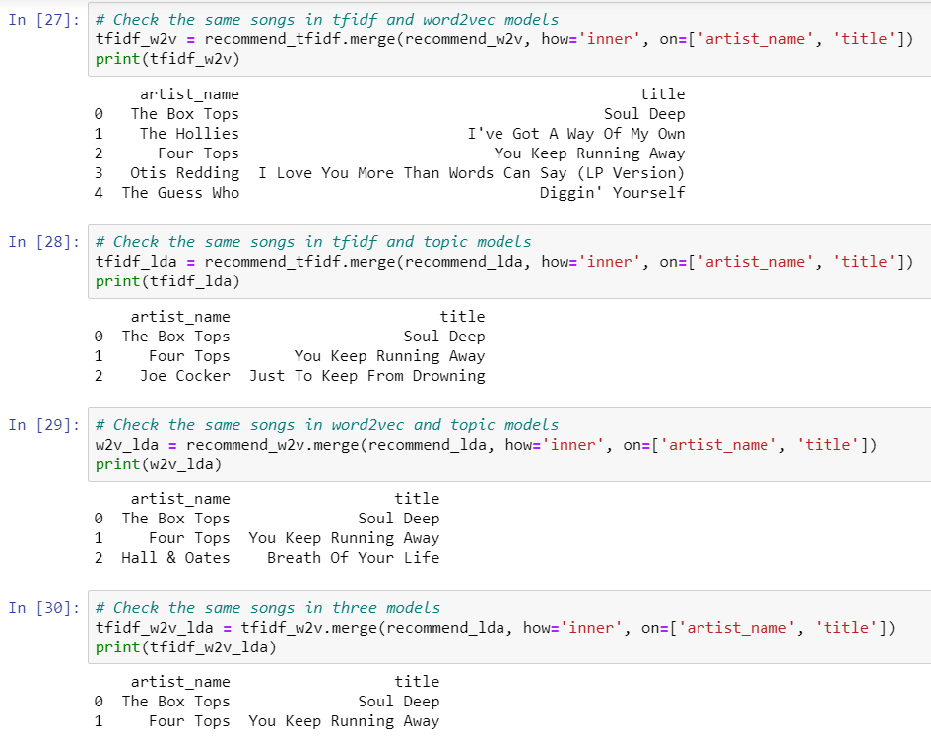
Task: Click the print(tfidf_w2v) code line
Action: coord(168,59)
